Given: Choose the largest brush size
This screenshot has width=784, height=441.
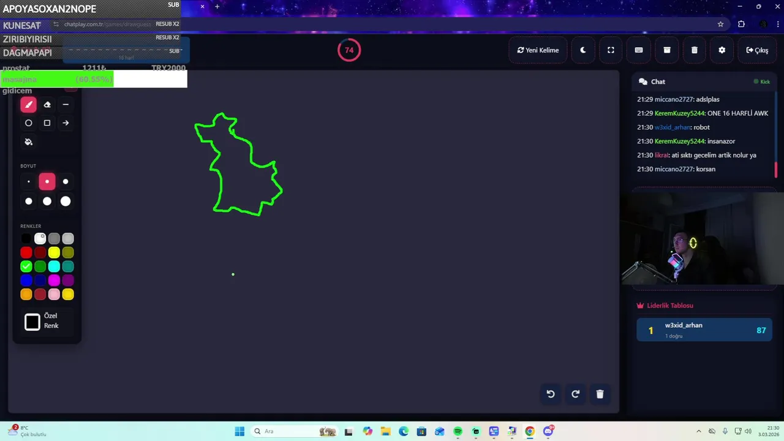Looking at the screenshot, I should [66, 201].
